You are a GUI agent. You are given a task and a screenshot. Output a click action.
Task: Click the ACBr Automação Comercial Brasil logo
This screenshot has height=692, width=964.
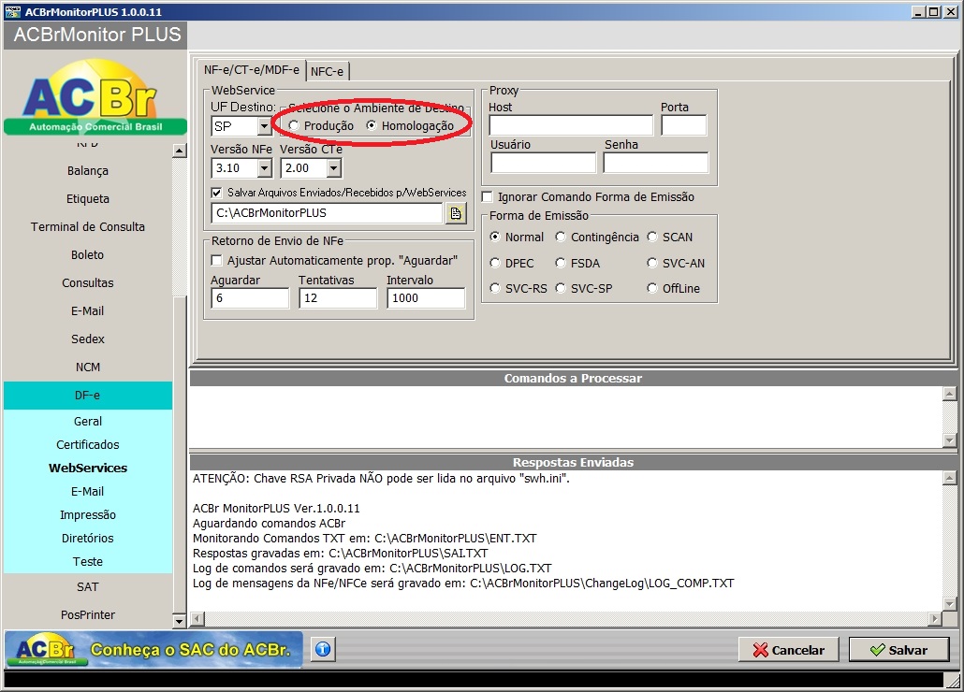(x=95, y=97)
